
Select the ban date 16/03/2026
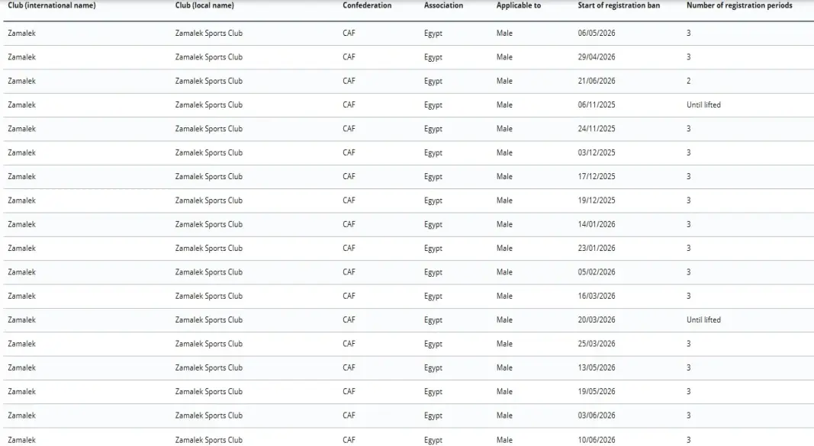[597, 296]
